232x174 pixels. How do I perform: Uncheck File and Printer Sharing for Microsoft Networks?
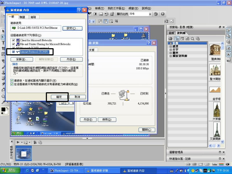coord(13,44)
